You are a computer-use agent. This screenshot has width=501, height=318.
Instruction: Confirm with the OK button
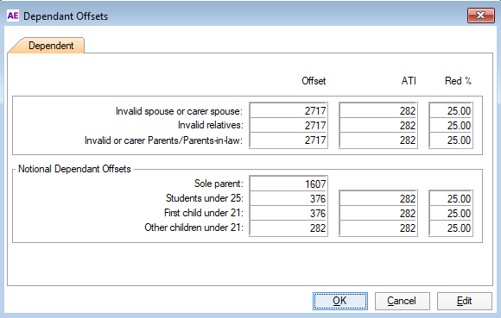tap(340, 301)
